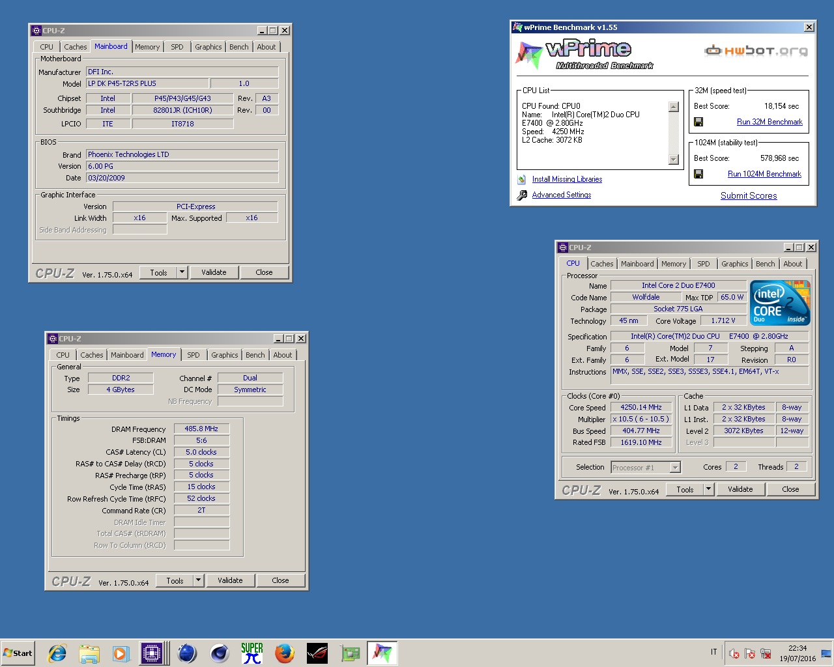
Task: Open Firefox from the taskbar
Action: click(x=285, y=653)
